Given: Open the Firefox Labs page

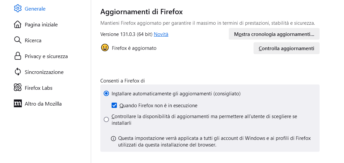Looking at the screenshot, I should pos(38,88).
